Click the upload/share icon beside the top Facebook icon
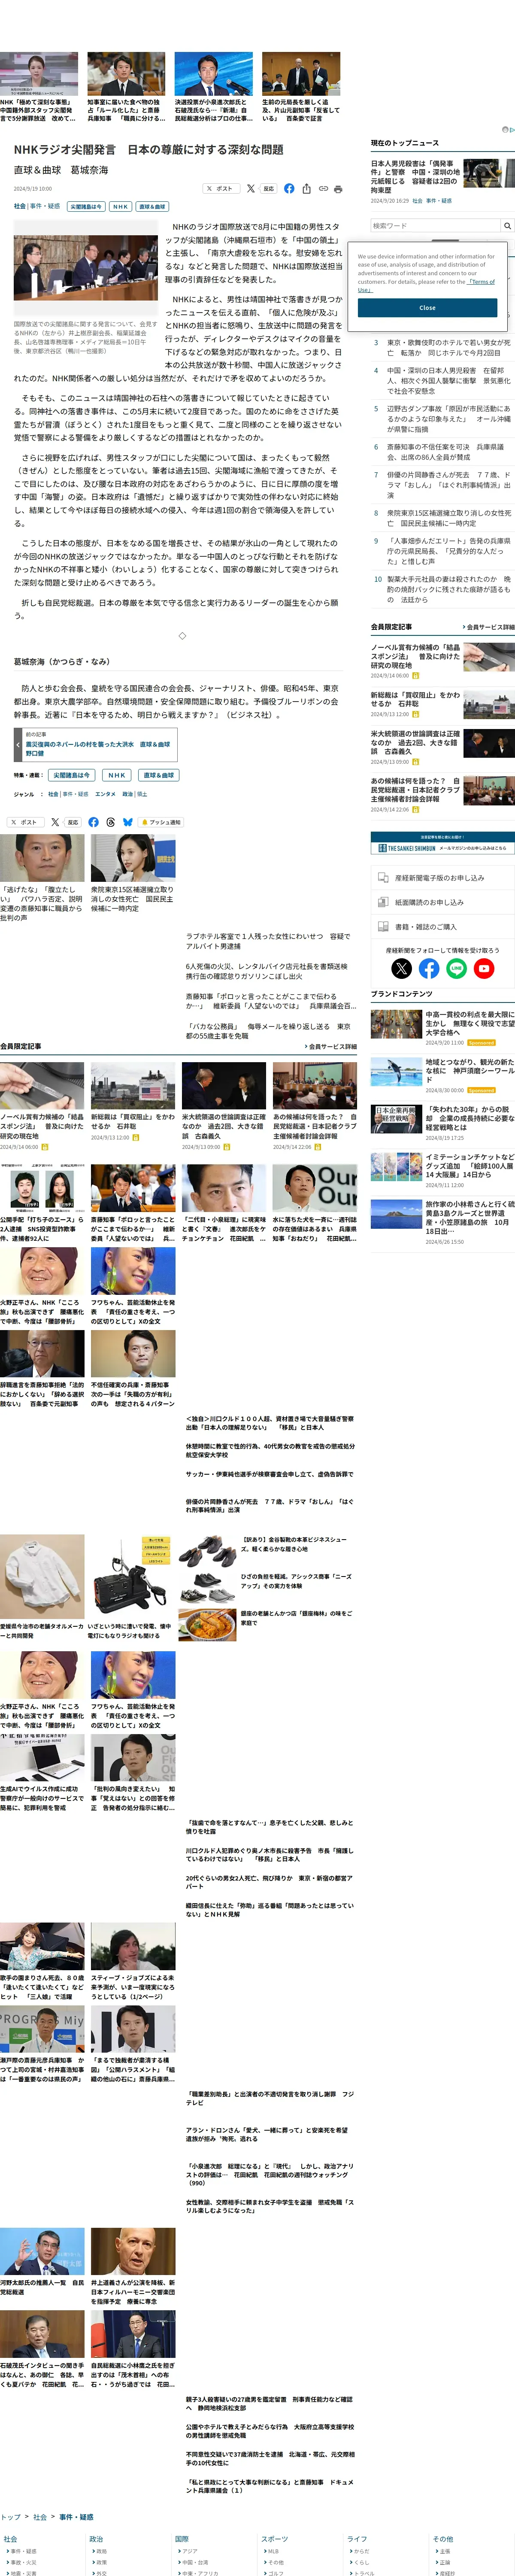This screenshot has height=2576, width=515. pyautogui.click(x=306, y=188)
